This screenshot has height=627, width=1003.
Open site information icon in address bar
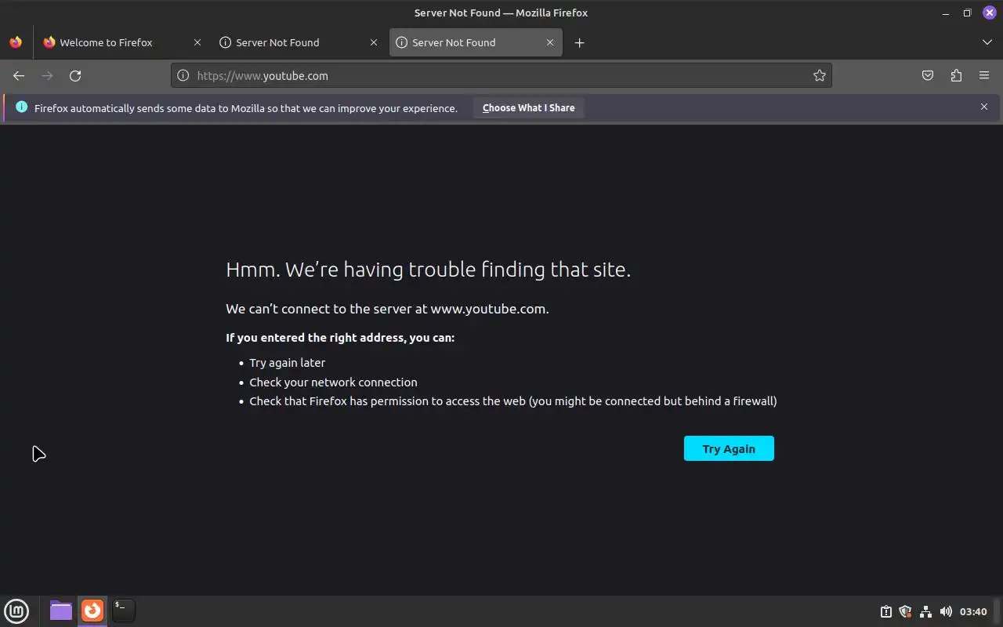183,75
